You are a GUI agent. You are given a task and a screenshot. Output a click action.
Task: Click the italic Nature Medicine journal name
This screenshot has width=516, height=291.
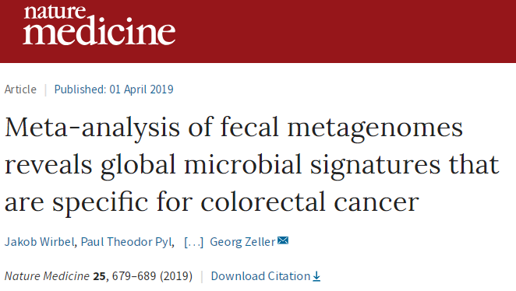point(47,276)
